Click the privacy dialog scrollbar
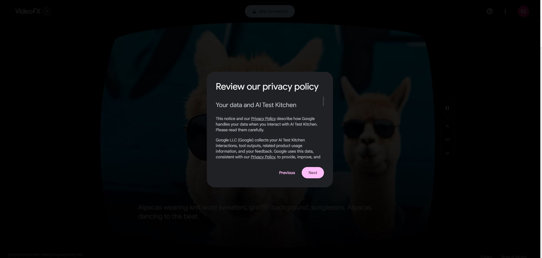Viewport: 542px width, 258px height. point(323,101)
